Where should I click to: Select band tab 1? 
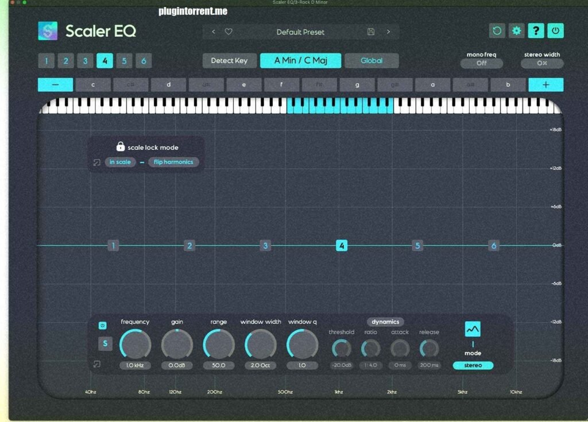[x=46, y=61]
